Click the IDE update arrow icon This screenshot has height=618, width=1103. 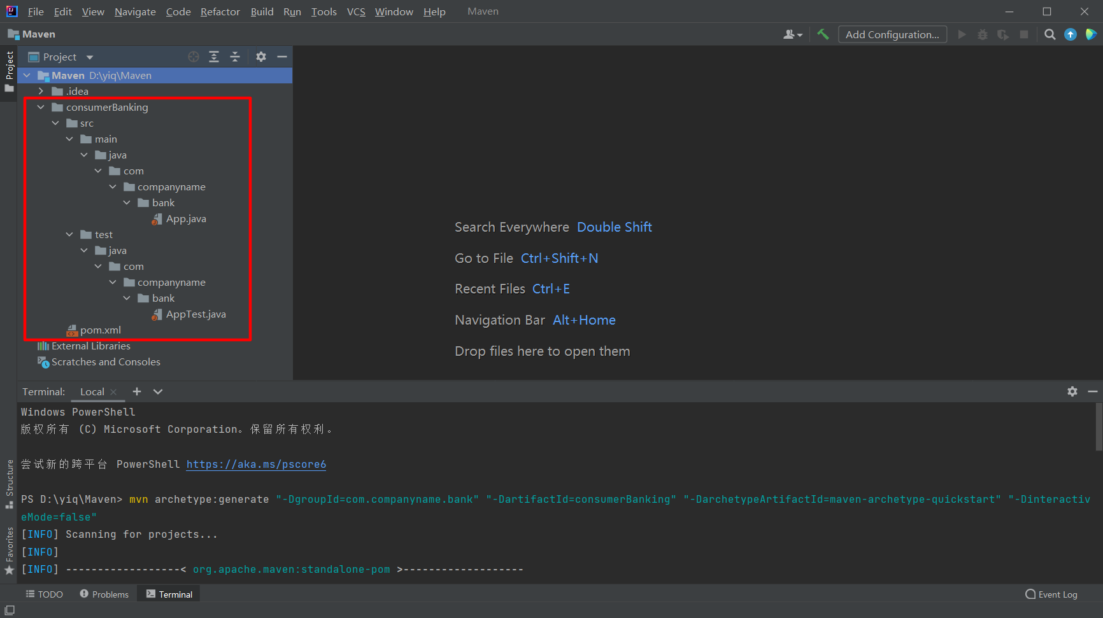[x=1071, y=34]
